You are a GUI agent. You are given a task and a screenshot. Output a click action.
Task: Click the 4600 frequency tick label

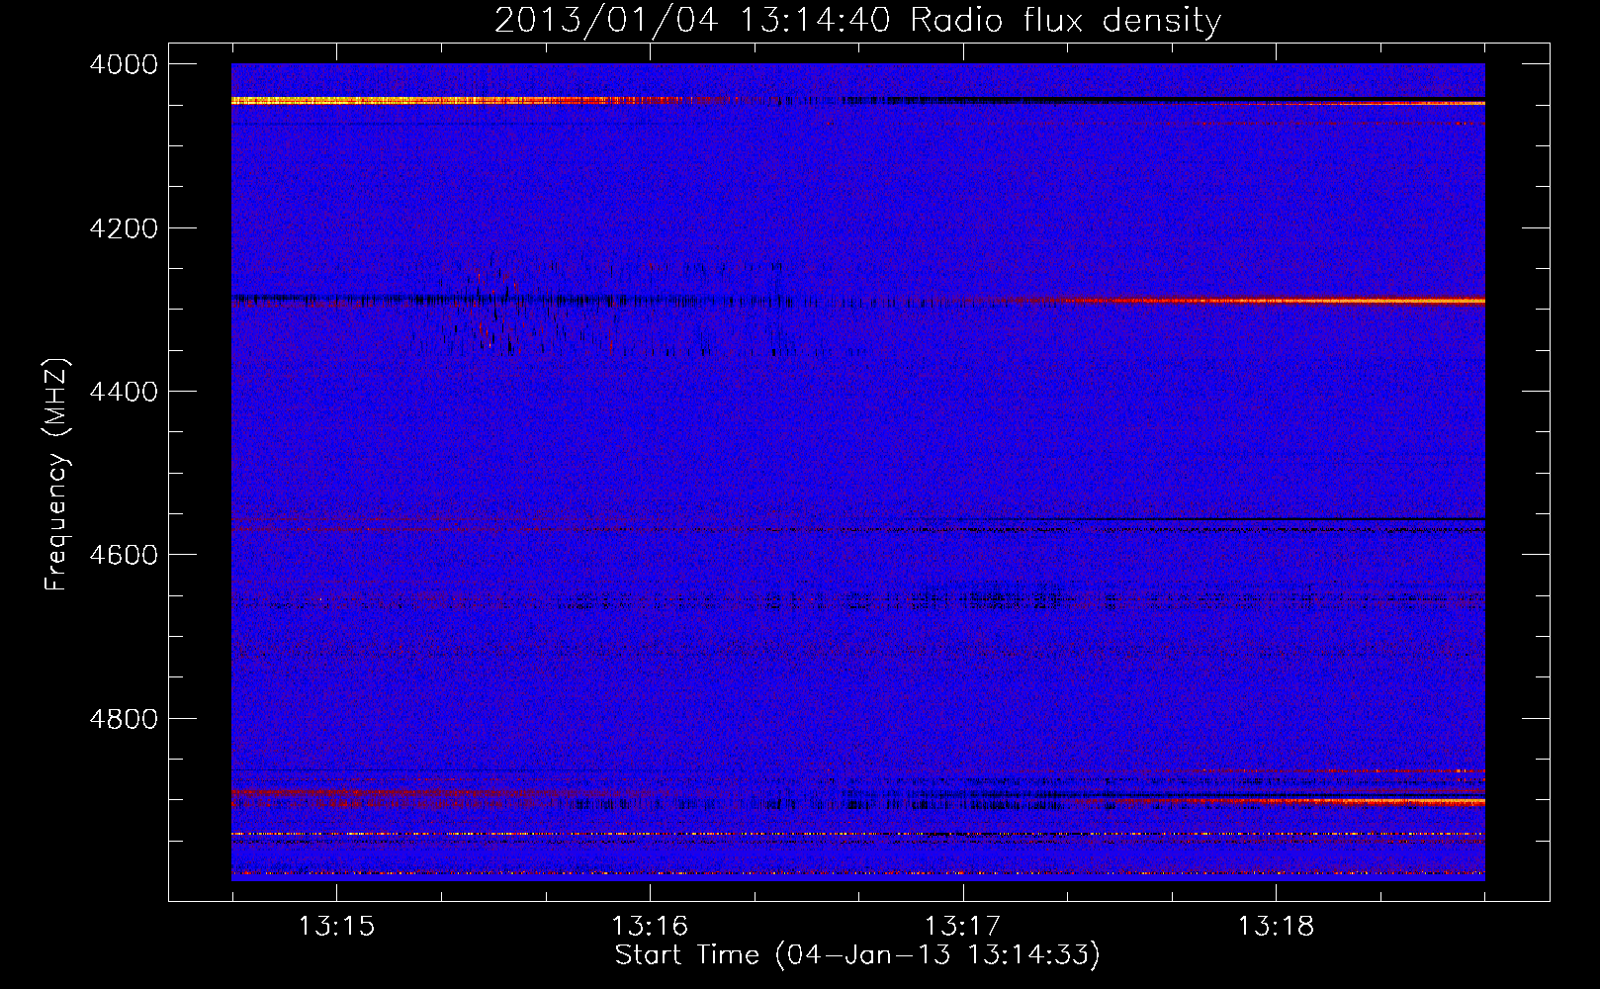pos(124,555)
